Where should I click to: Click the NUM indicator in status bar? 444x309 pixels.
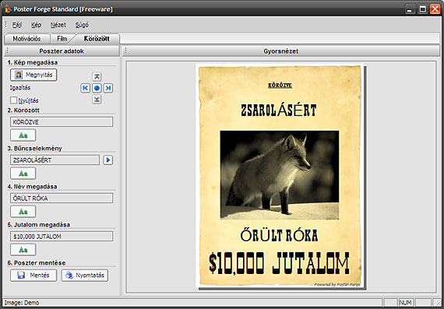coord(405,303)
